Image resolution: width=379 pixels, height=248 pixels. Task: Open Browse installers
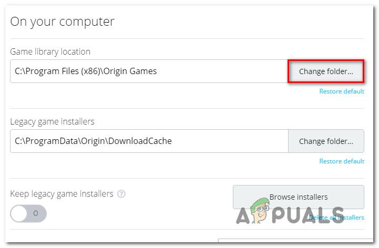pos(299,197)
